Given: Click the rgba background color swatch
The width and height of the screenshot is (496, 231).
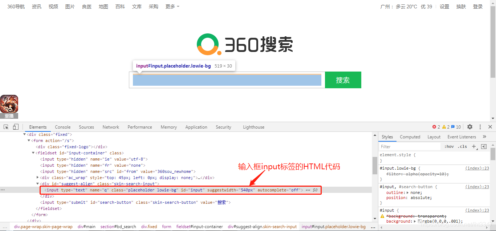Looking at the screenshot, I should [x=420, y=221].
